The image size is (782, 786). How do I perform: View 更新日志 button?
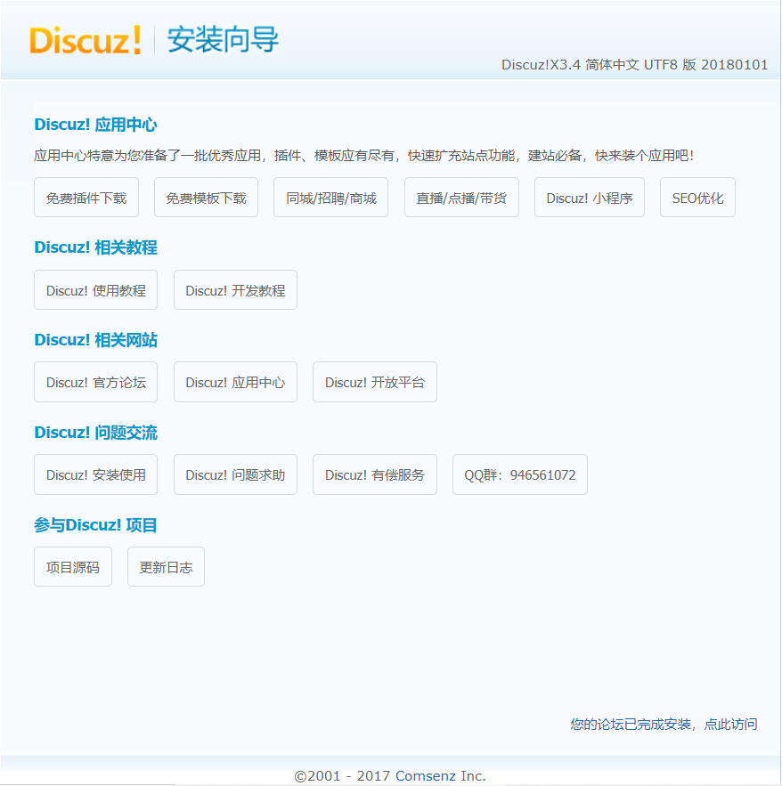pos(166,567)
